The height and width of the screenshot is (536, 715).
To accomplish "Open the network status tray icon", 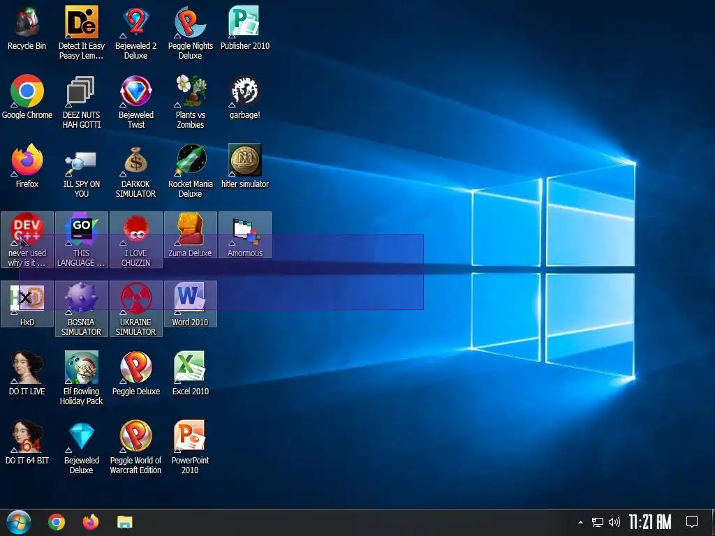I will pyautogui.click(x=598, y=522).
